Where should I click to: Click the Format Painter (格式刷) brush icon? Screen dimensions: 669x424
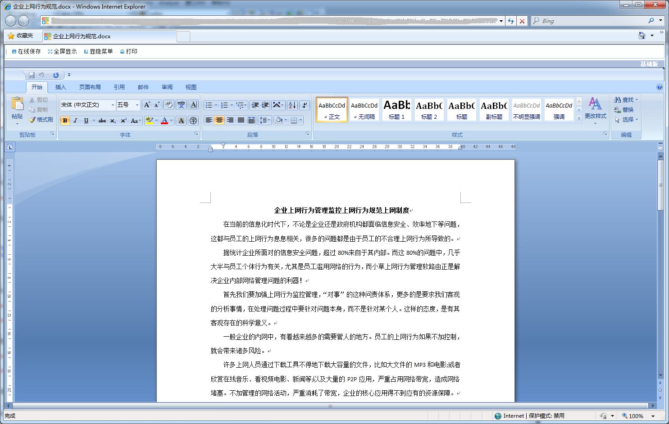32,120
